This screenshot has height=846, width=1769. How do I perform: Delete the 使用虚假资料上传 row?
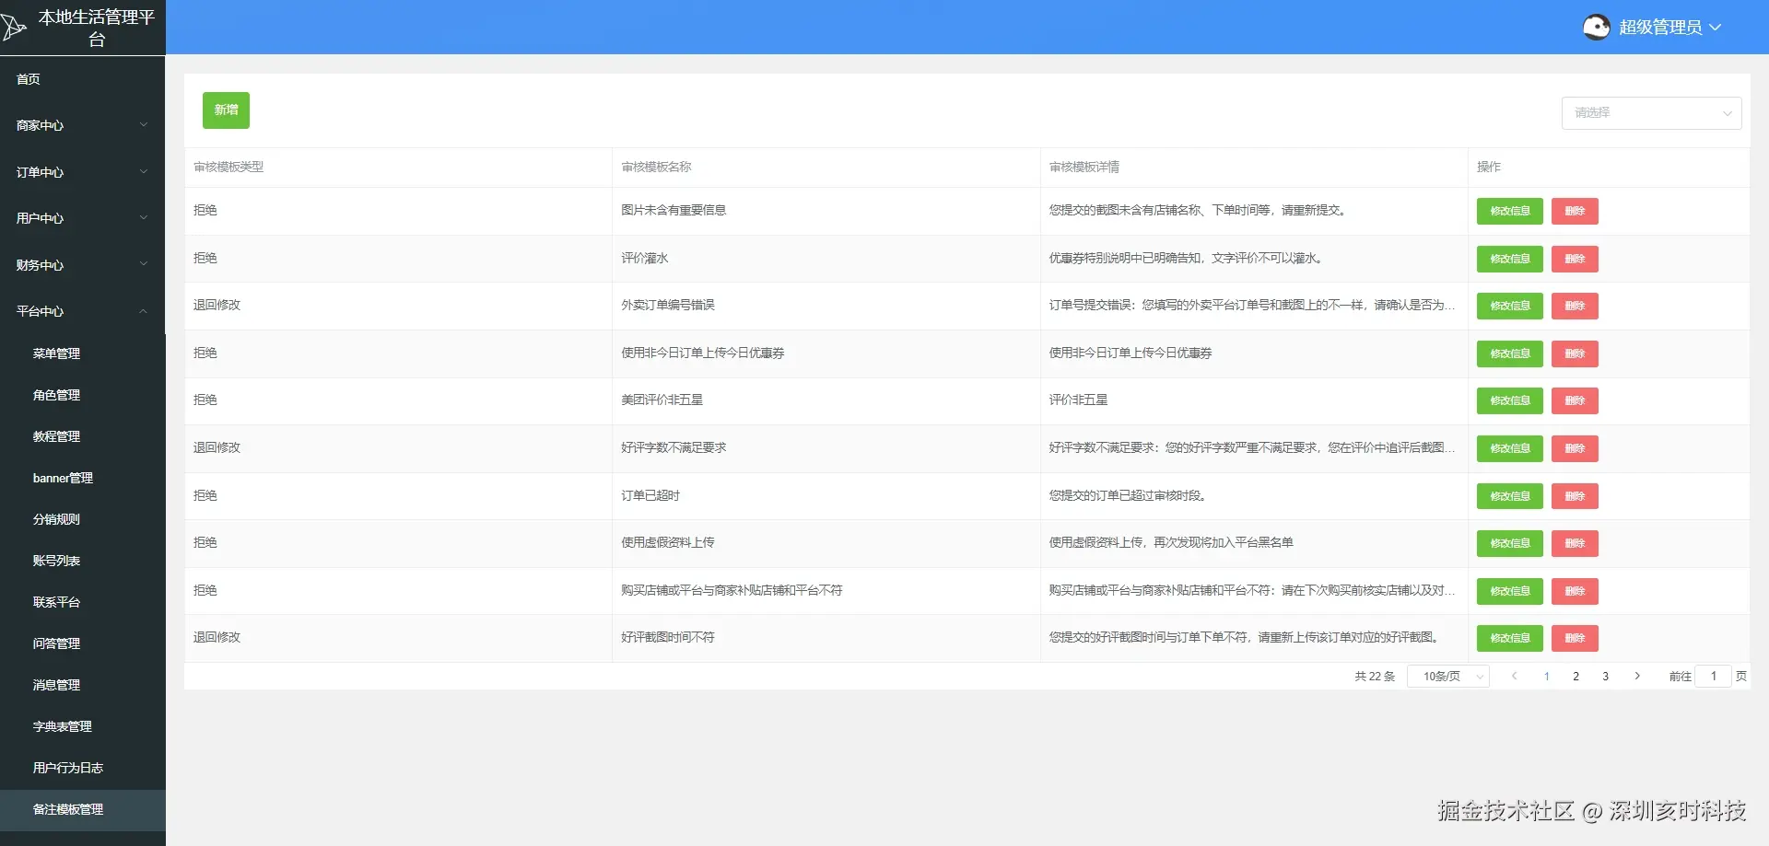(1575, 543)
